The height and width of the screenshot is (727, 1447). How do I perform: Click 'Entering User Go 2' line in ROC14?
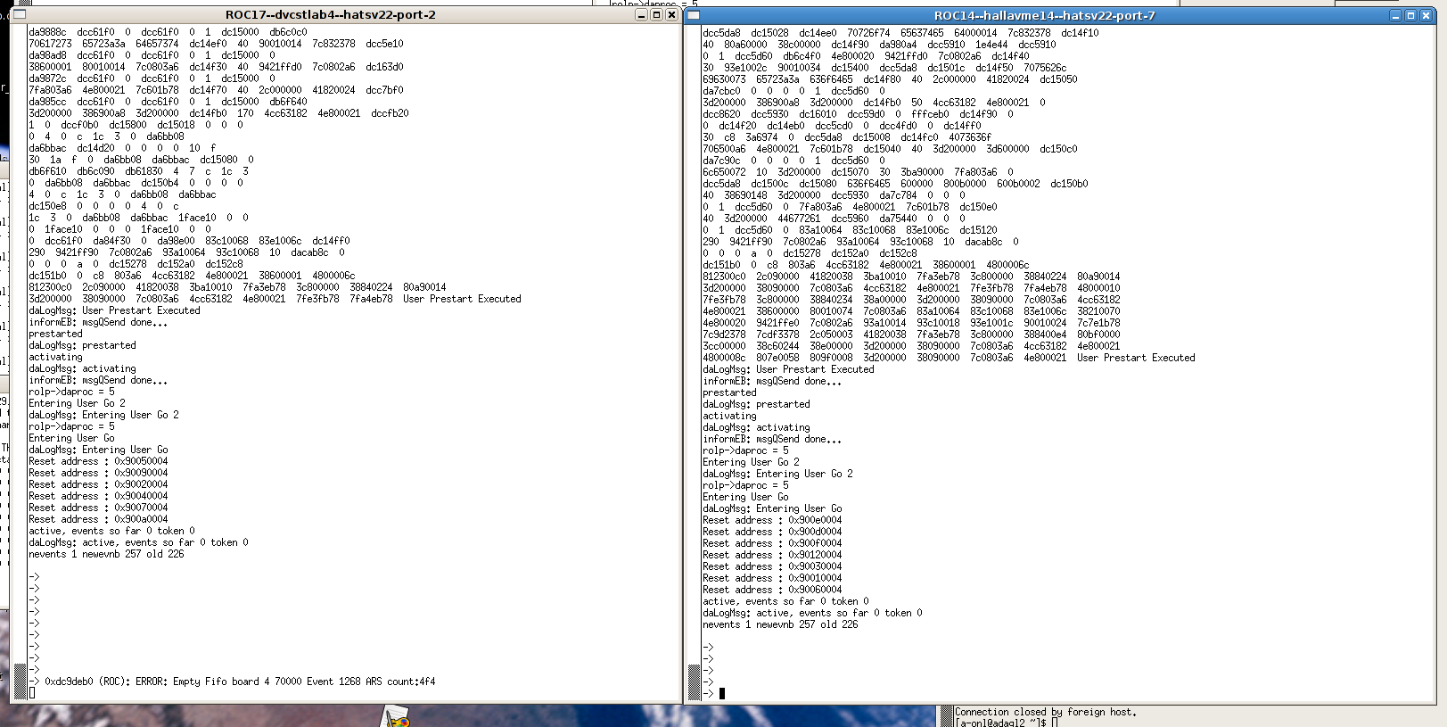(751, 462)
